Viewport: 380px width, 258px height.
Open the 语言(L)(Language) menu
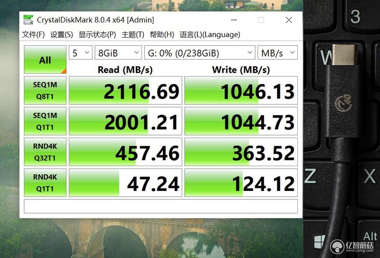click(210, 34)
